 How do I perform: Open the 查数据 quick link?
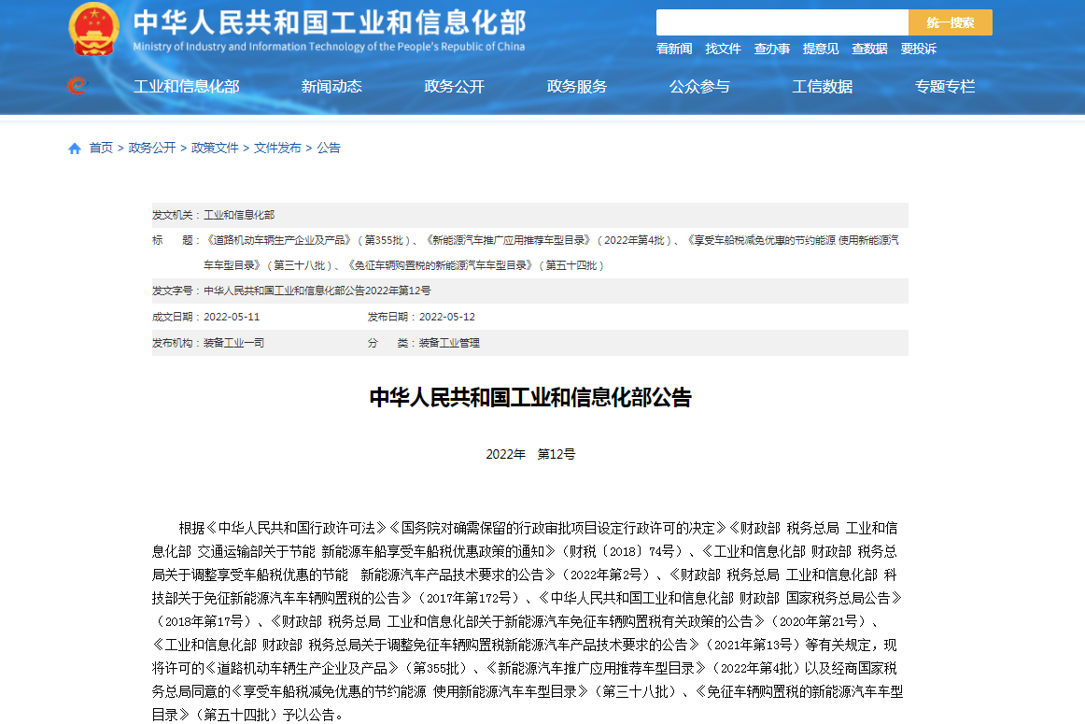869,49
